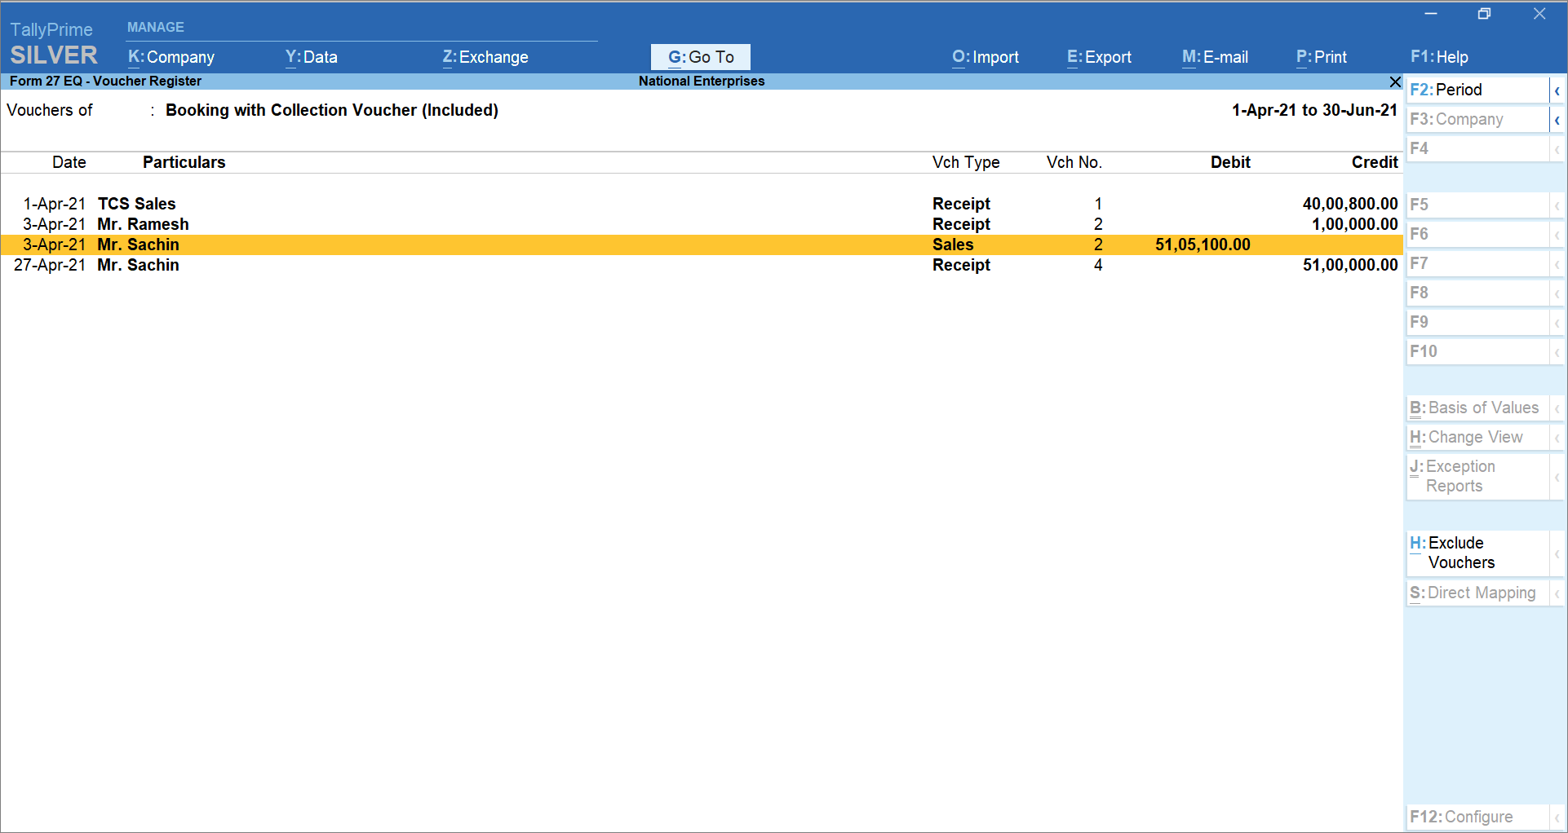Open the K: Company menu

point(171,57)
